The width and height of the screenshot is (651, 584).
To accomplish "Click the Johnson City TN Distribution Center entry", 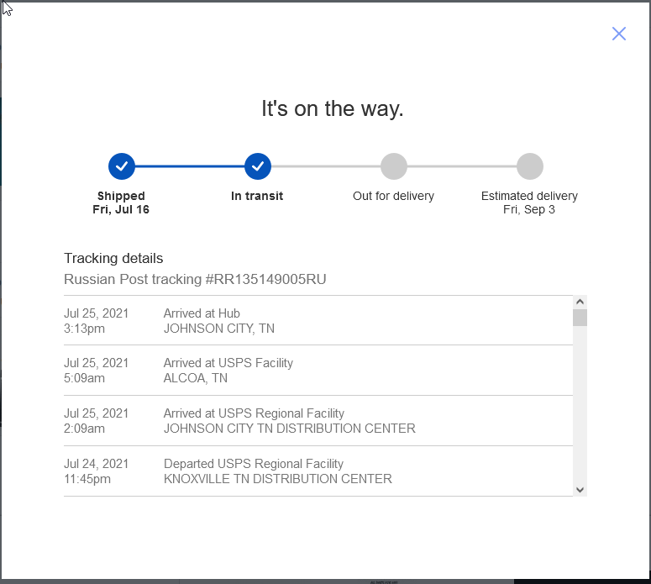I will [x=318, y=421].
